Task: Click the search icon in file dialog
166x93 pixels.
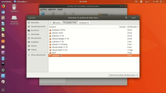Action: [126, 18]
